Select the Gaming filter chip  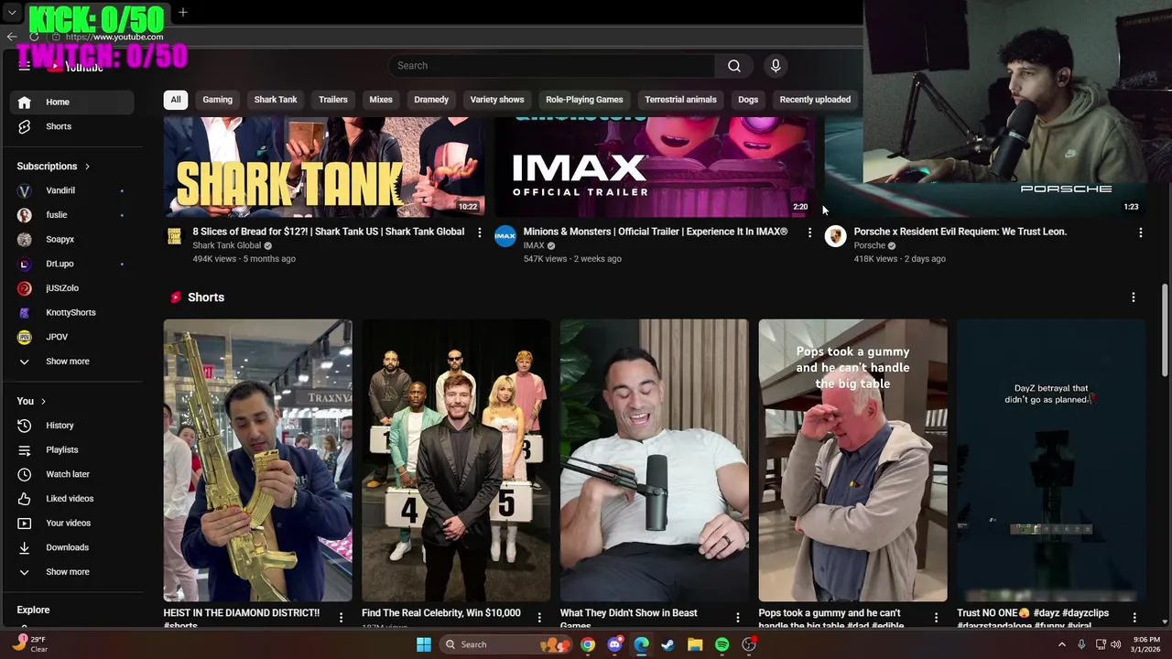click(x=217, y=100)
